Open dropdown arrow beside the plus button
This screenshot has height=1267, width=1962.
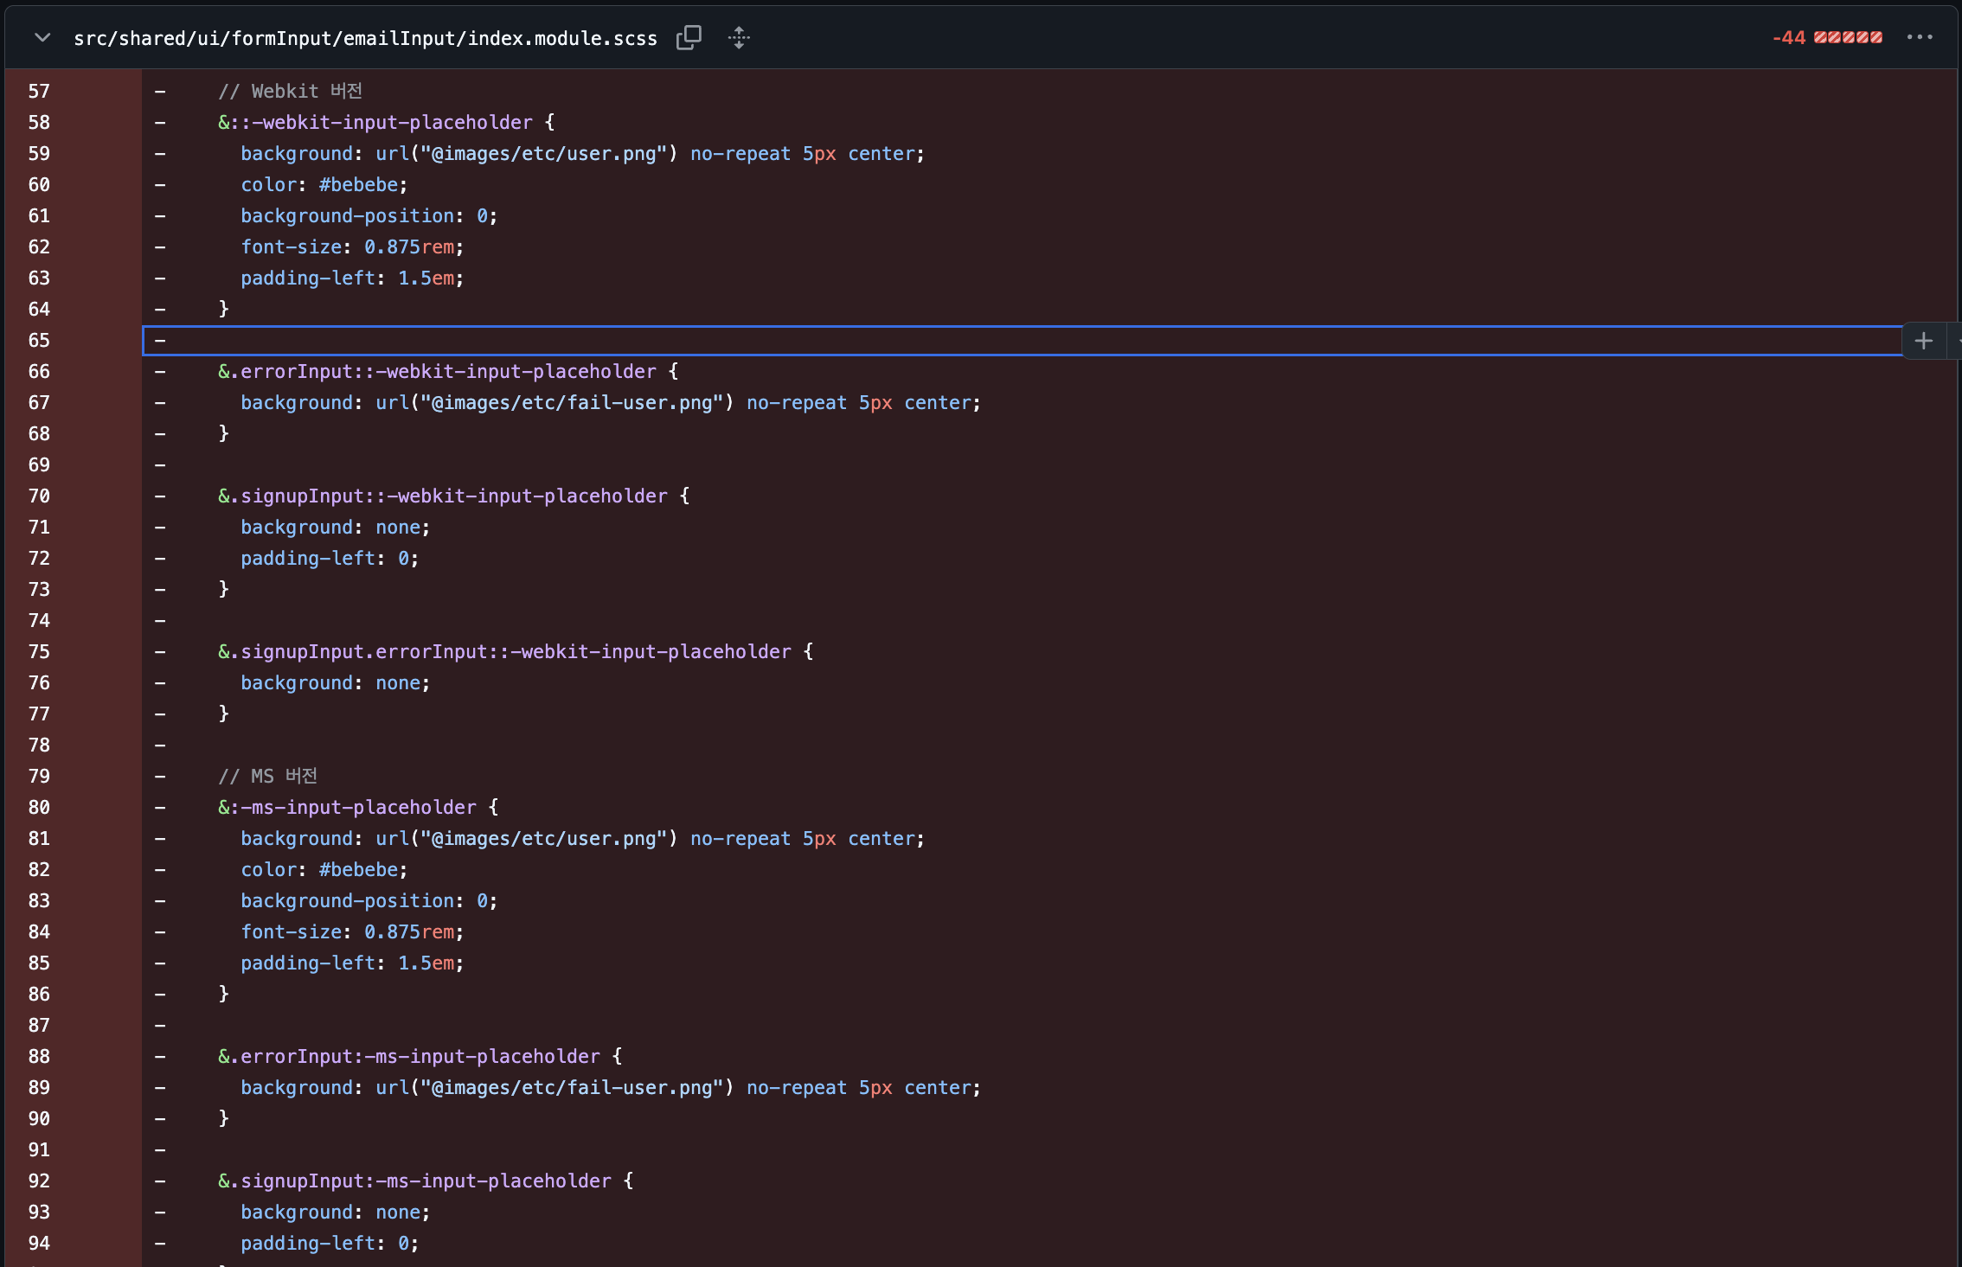click(x=1955, y=341)
